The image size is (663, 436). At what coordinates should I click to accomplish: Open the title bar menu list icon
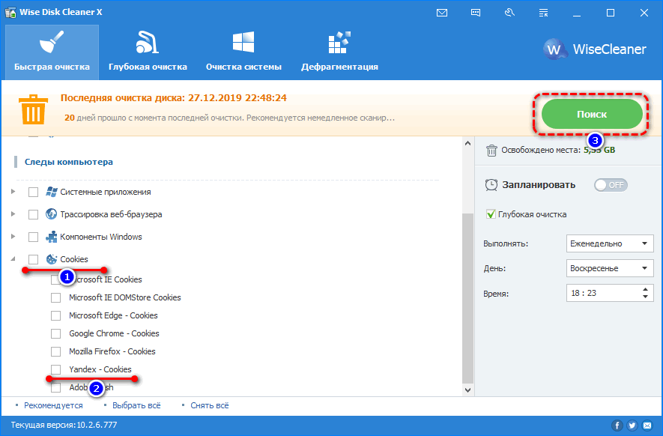pyautogui.click(x=542, y=13)
